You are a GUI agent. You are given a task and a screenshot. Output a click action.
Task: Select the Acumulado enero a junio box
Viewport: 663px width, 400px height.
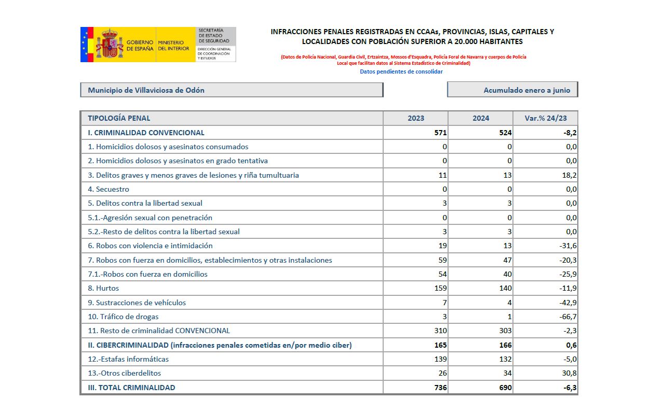click(x=512, y=90)
